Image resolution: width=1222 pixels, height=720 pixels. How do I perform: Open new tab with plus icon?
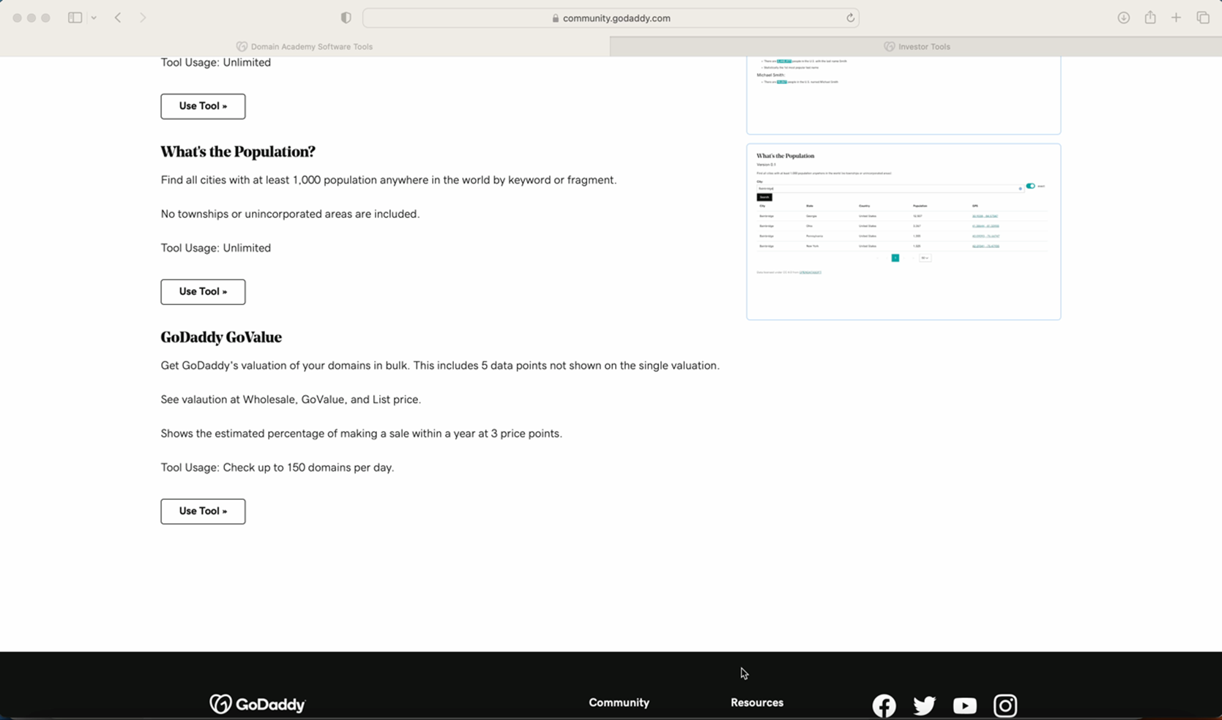coord(1176,18)
